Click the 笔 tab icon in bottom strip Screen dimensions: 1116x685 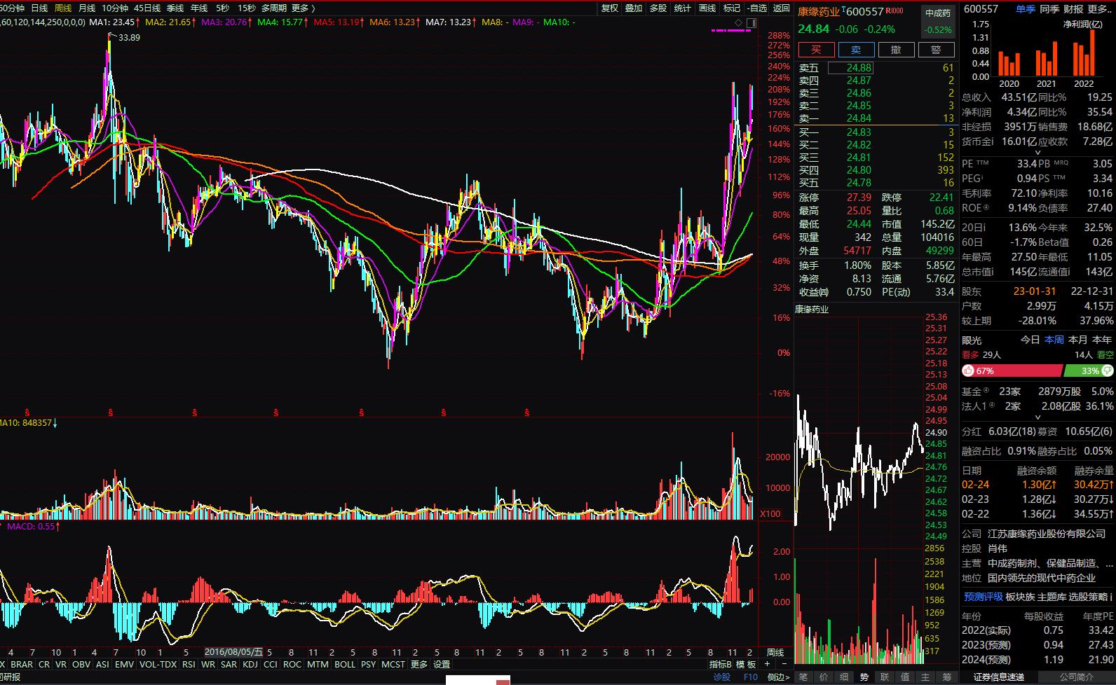pos(803,677)
